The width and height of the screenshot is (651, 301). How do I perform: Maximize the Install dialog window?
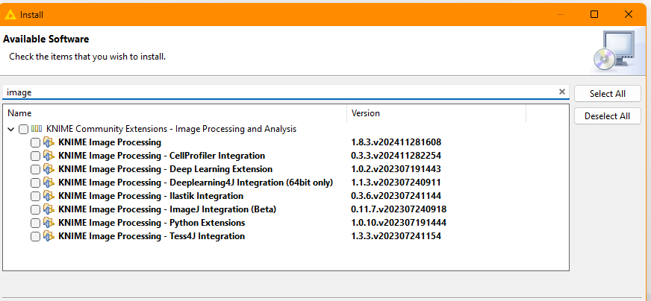pyautogui.click(x=594, y=14)
